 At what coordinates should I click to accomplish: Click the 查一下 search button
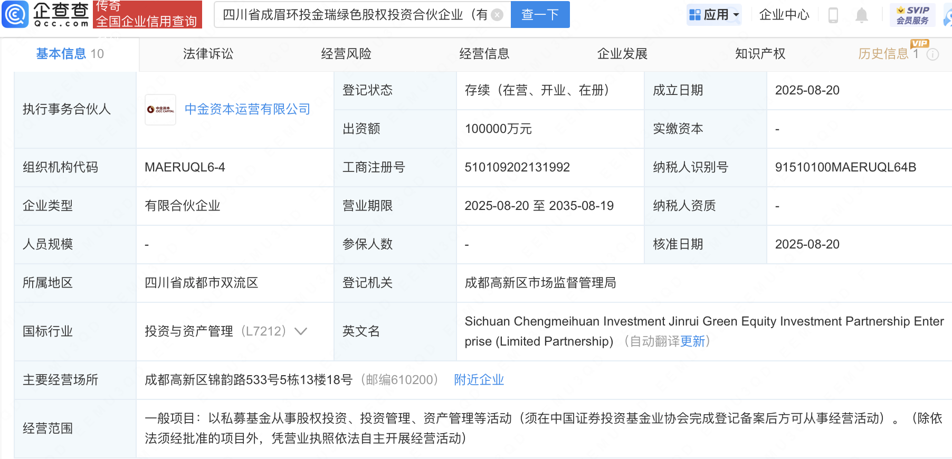click(x=540, y=15)
